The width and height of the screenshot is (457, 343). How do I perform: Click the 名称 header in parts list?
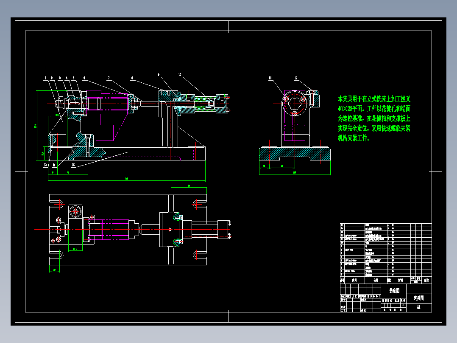click(x=376, y=280)
